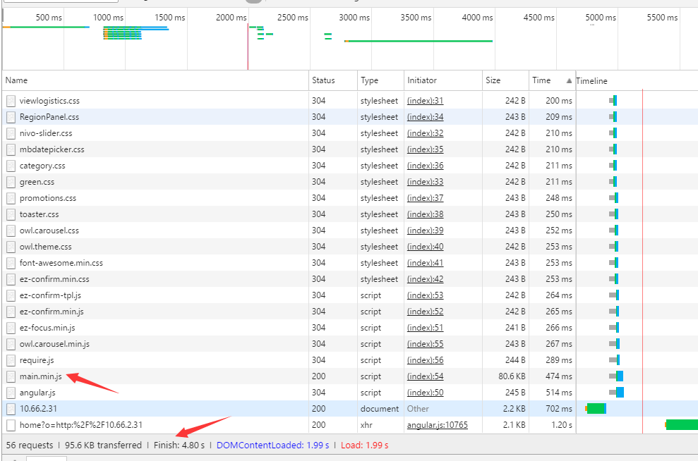Open initiator link (index):50
698x461 pixels.
click(425, 393)
